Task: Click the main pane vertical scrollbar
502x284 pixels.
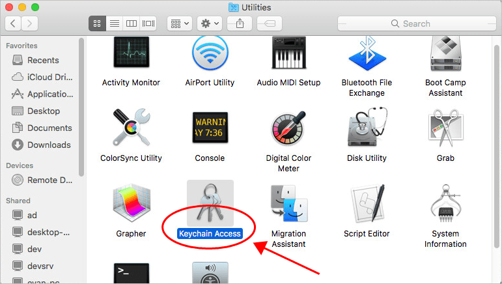Action: point(497,147)
